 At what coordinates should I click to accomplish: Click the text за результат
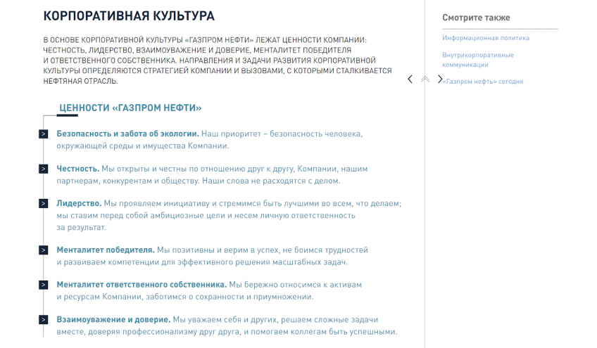(x=82, y=228)
